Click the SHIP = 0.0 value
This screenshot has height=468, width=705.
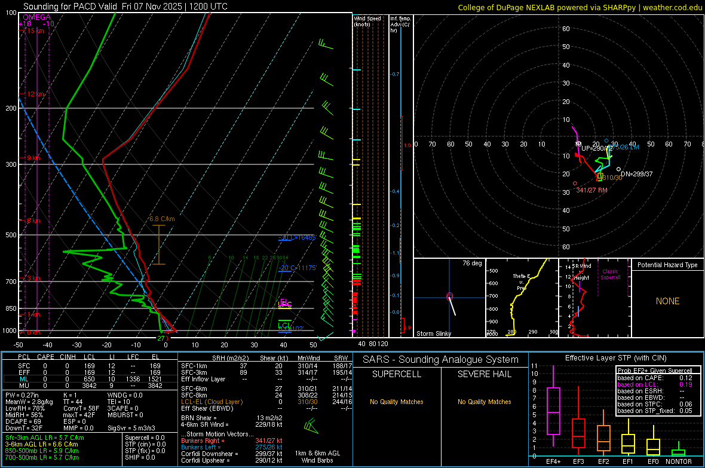(140, 457)
